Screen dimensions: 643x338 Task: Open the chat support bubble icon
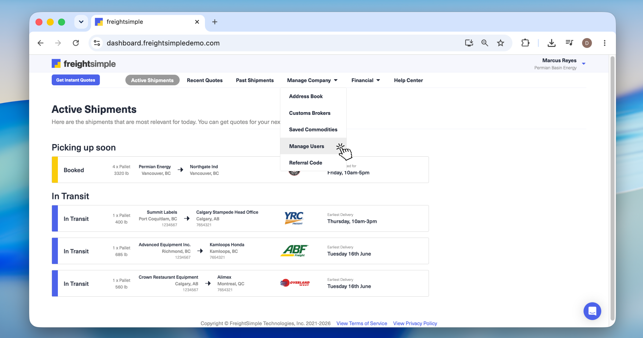592,311
